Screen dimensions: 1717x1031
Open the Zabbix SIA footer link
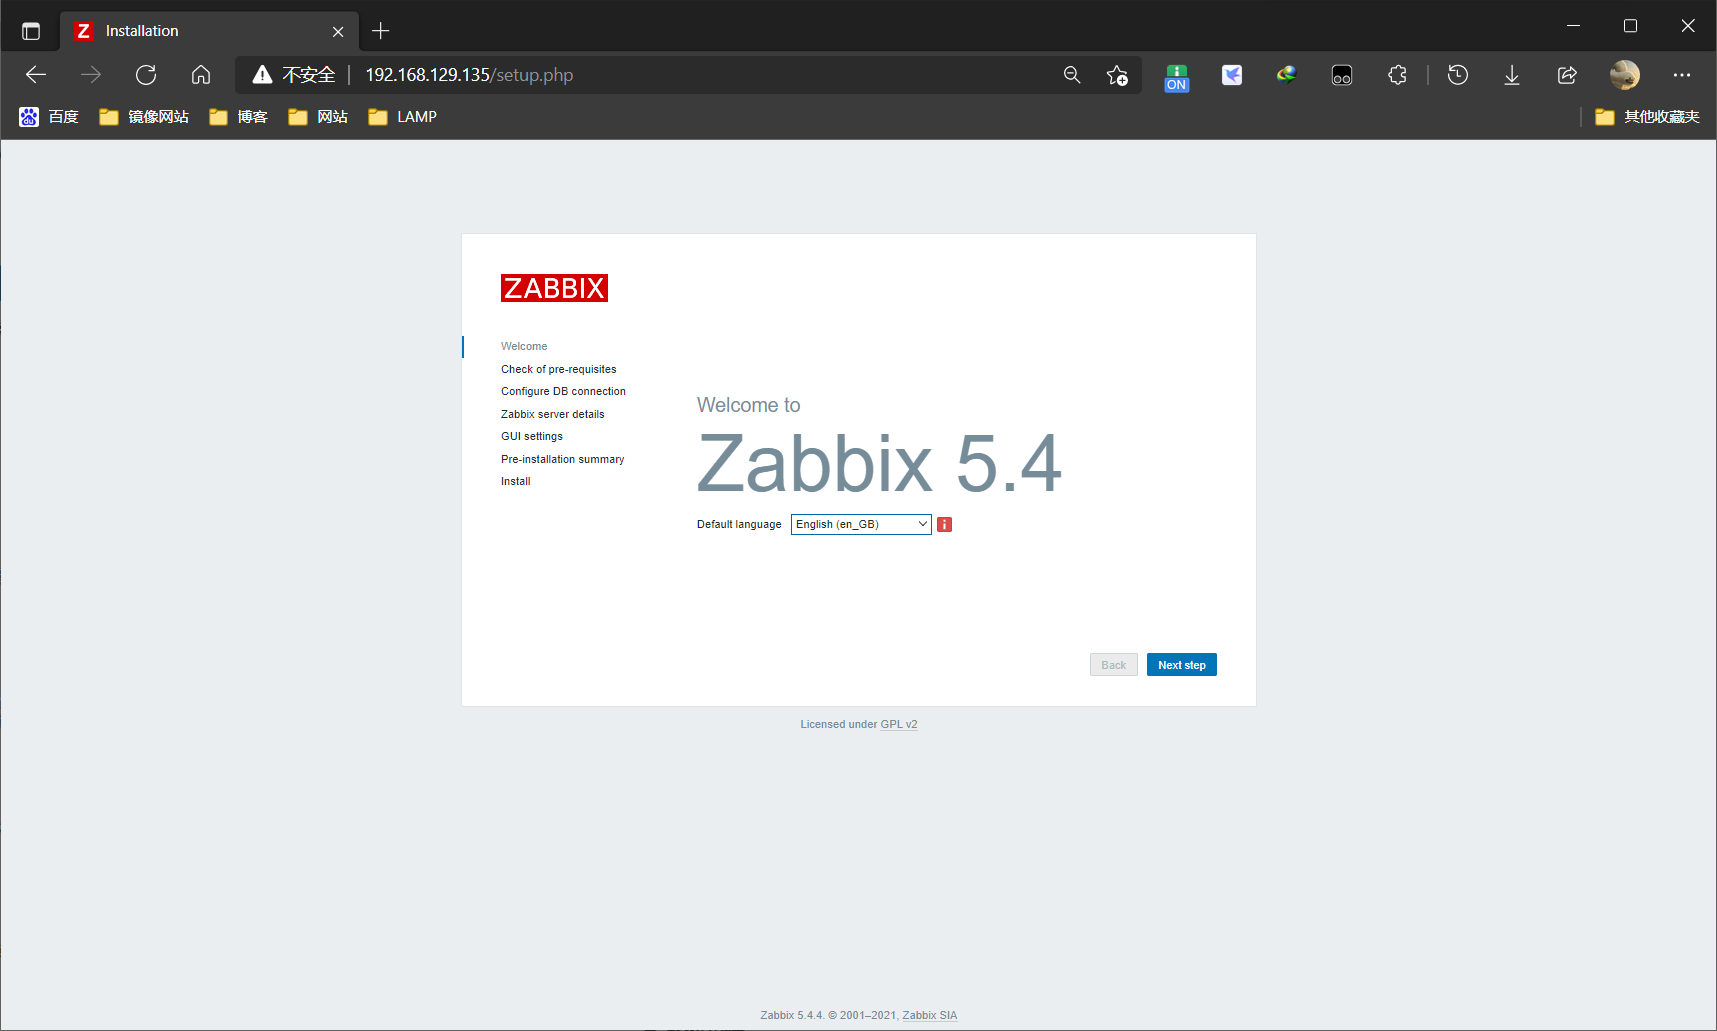pos(929,1015)
